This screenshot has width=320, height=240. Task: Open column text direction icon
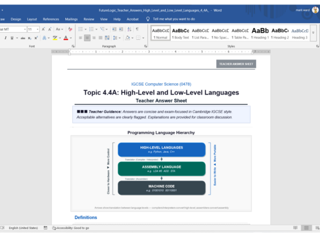pyautogui.click(x=107, y=38)
